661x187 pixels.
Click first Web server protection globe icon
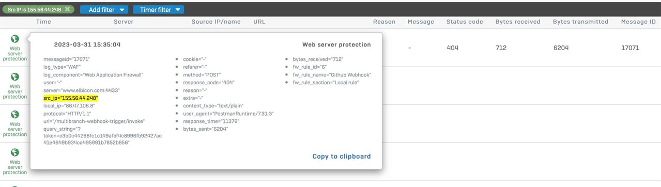pos(15,39)
